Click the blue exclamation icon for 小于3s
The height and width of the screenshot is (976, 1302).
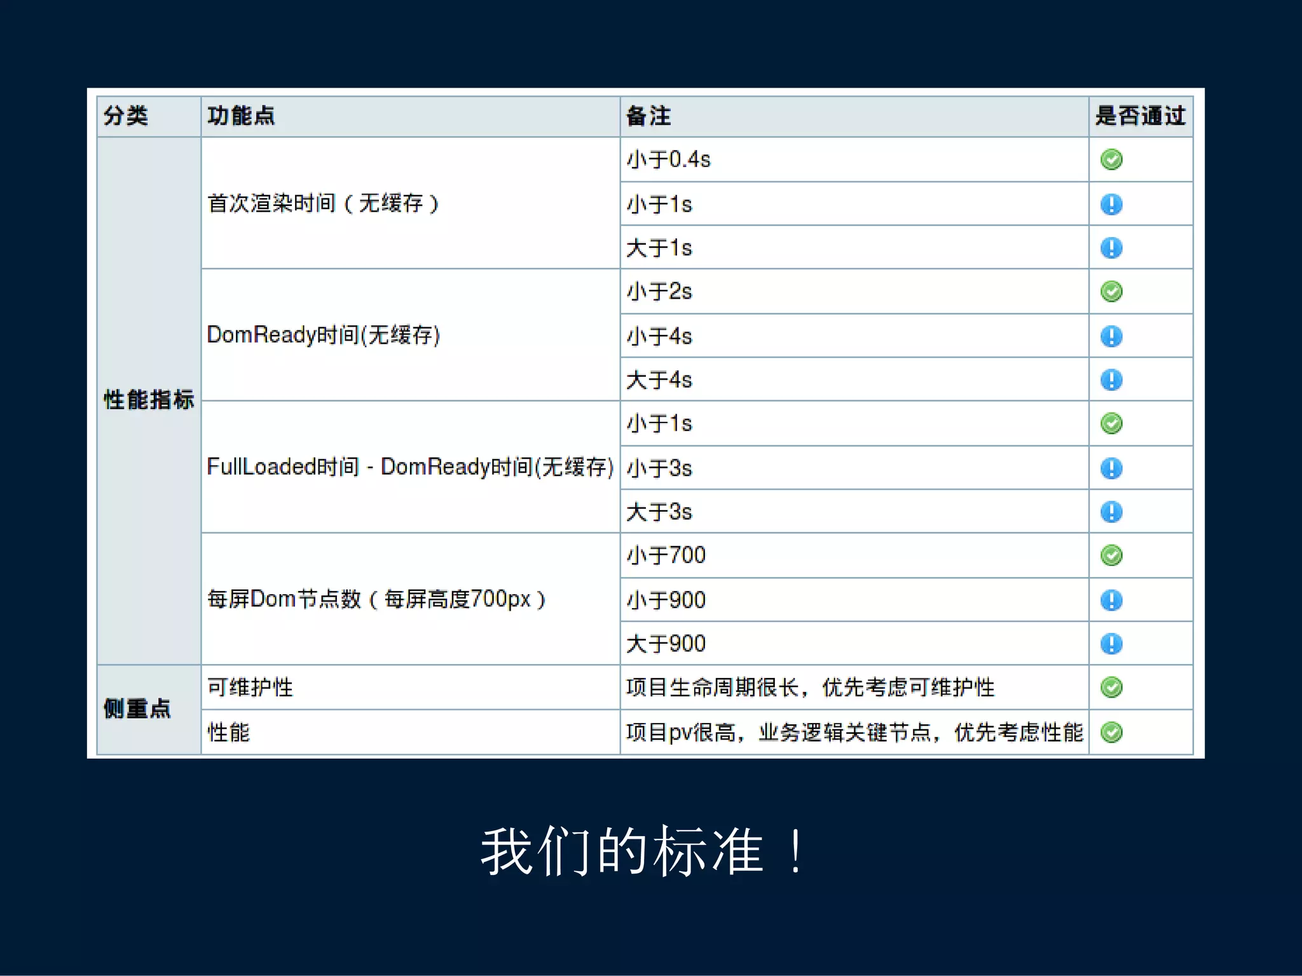pyautogui.click(x=1111, y=468)
